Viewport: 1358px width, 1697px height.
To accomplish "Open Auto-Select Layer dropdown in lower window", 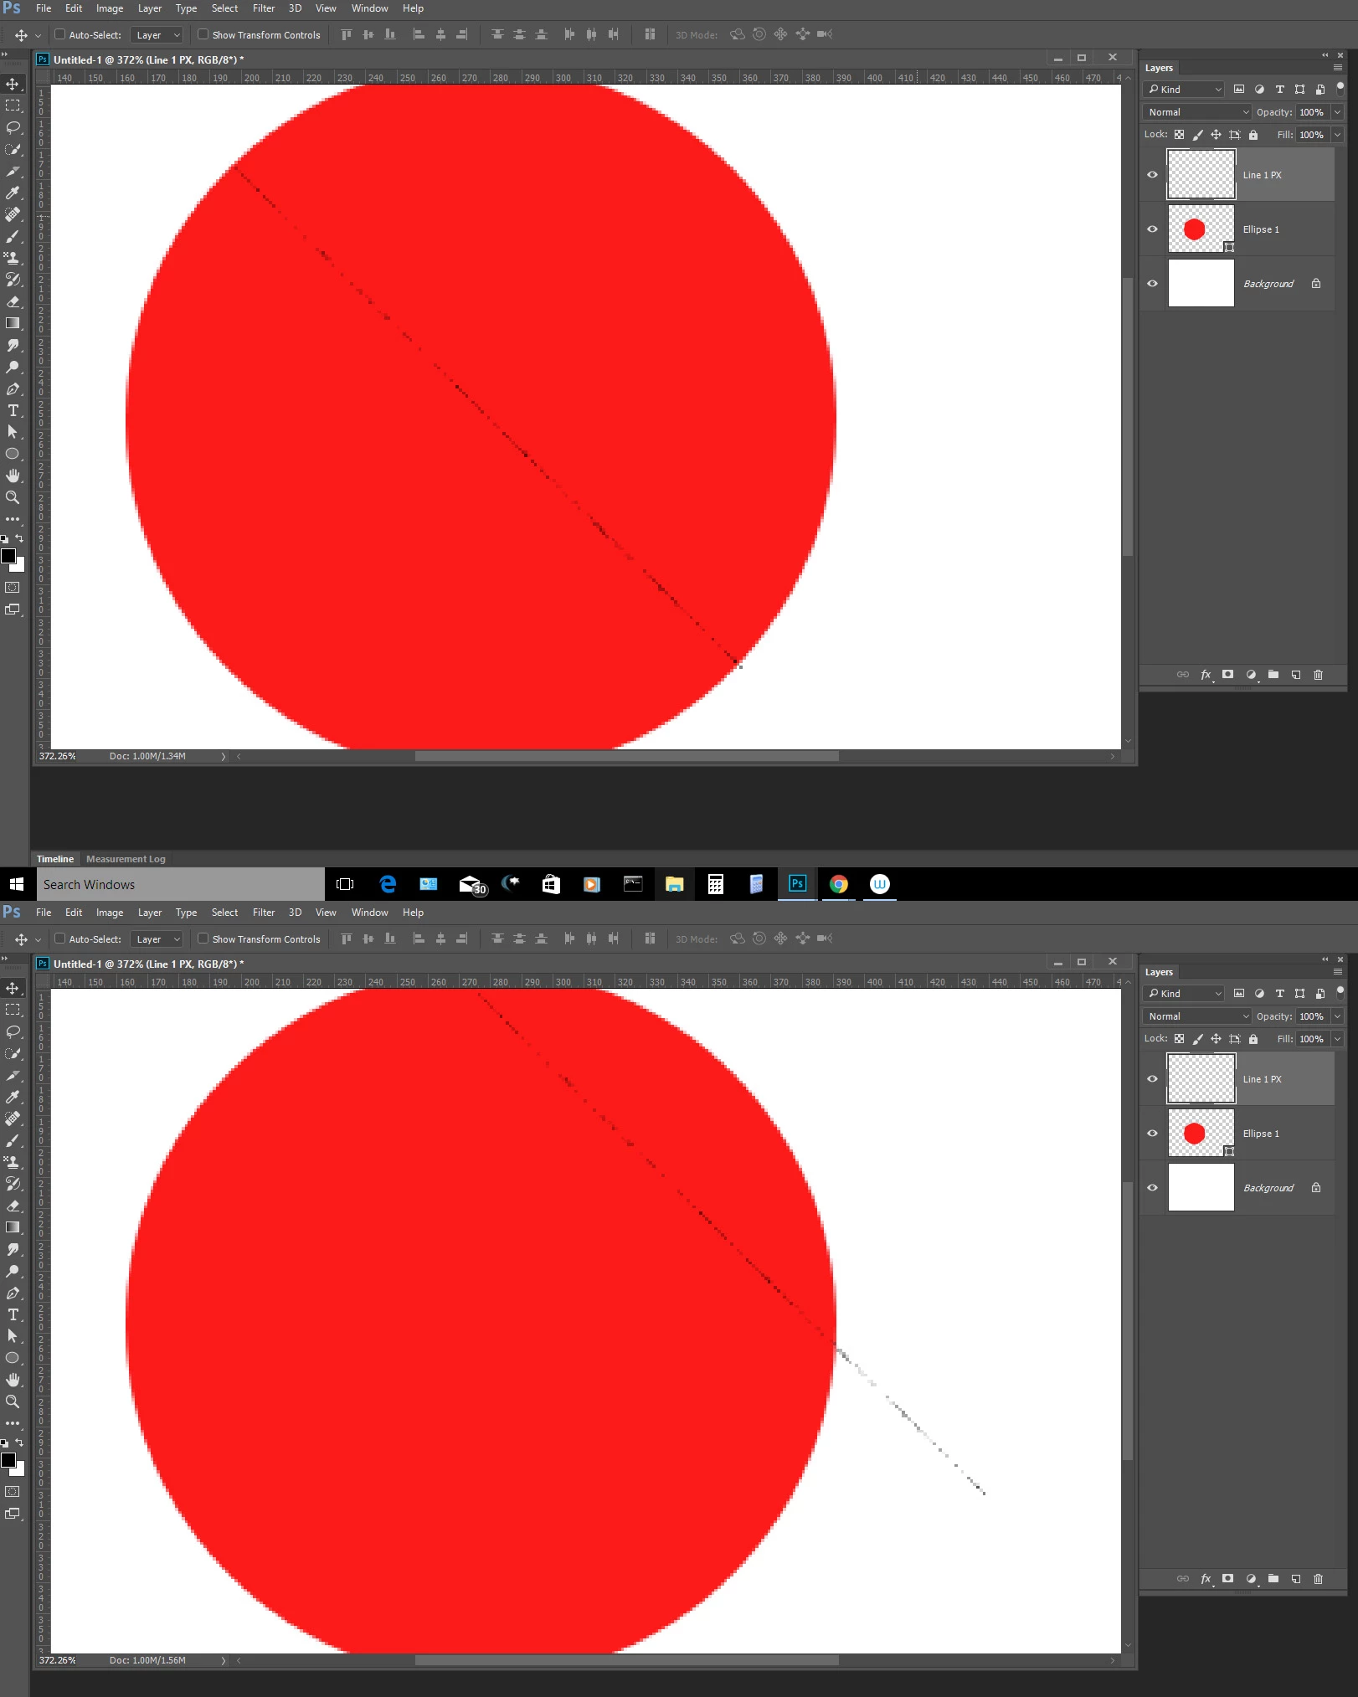I will coord(157,939).
